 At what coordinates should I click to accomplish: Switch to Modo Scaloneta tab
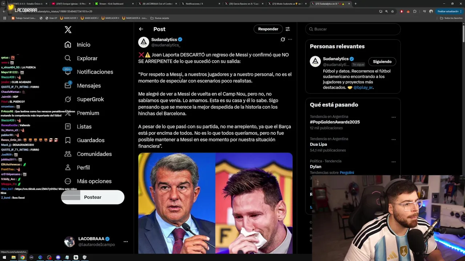pos(287,4)
